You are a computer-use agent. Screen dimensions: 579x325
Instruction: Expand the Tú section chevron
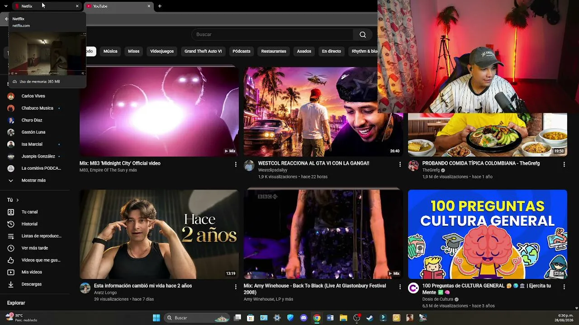[x=18, y=200]
